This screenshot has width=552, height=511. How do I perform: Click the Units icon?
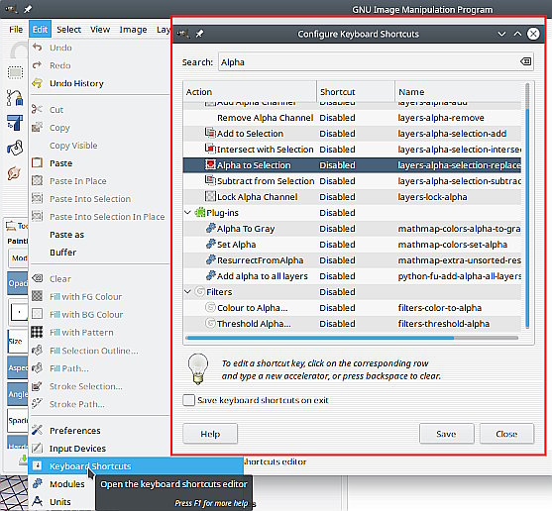point(37,501)
